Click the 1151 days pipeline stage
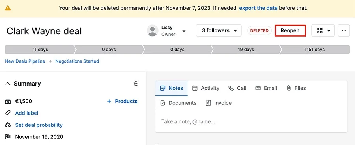 coord(315,50)
